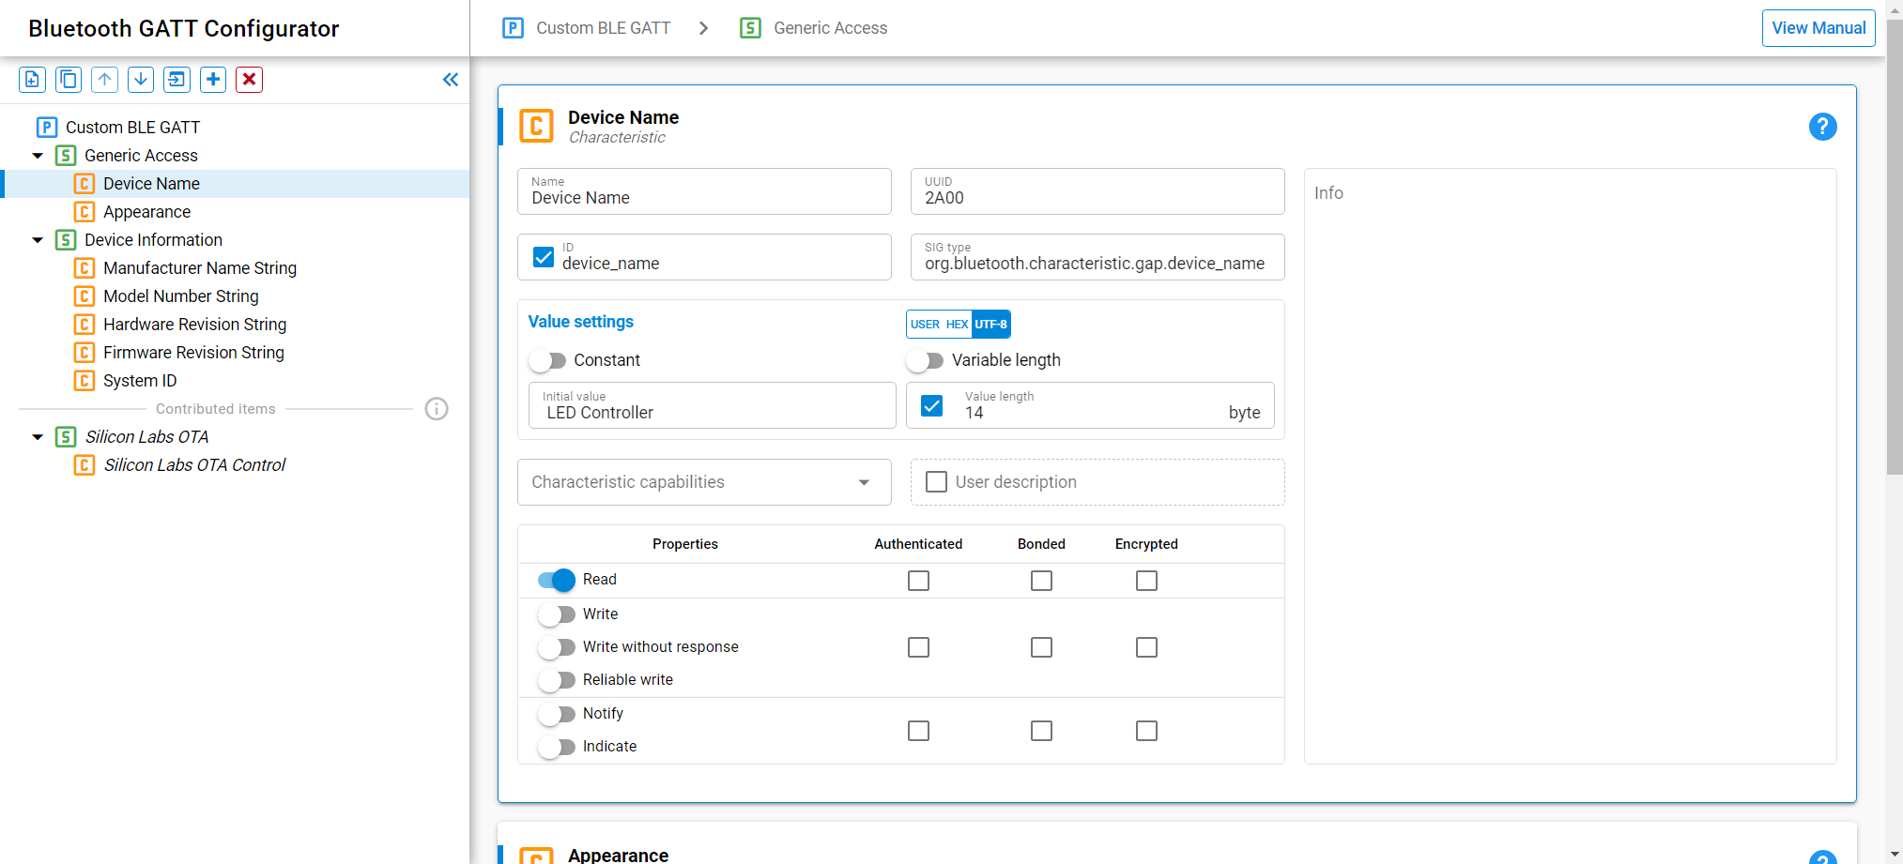Collapse the sidebar with double-chevron icon
The height and width of the screenshot is (864, 1903).
451,80
